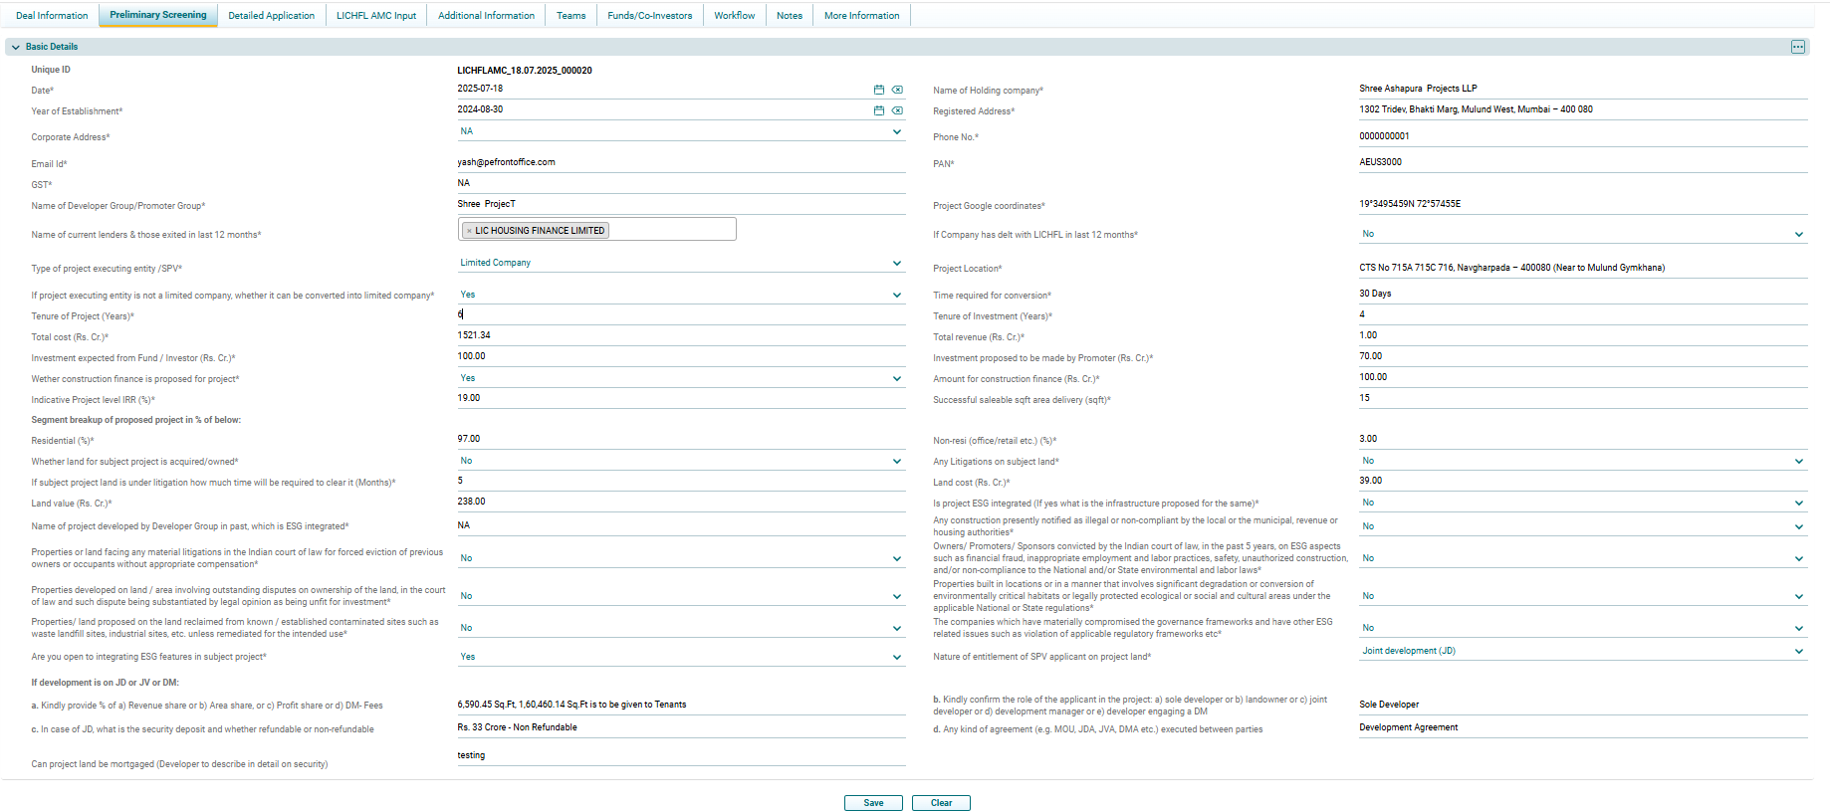This screenshot has height=811, width=1830.
Task: Open calendar picker for the Date field
Action: click(x=878, y=90)
